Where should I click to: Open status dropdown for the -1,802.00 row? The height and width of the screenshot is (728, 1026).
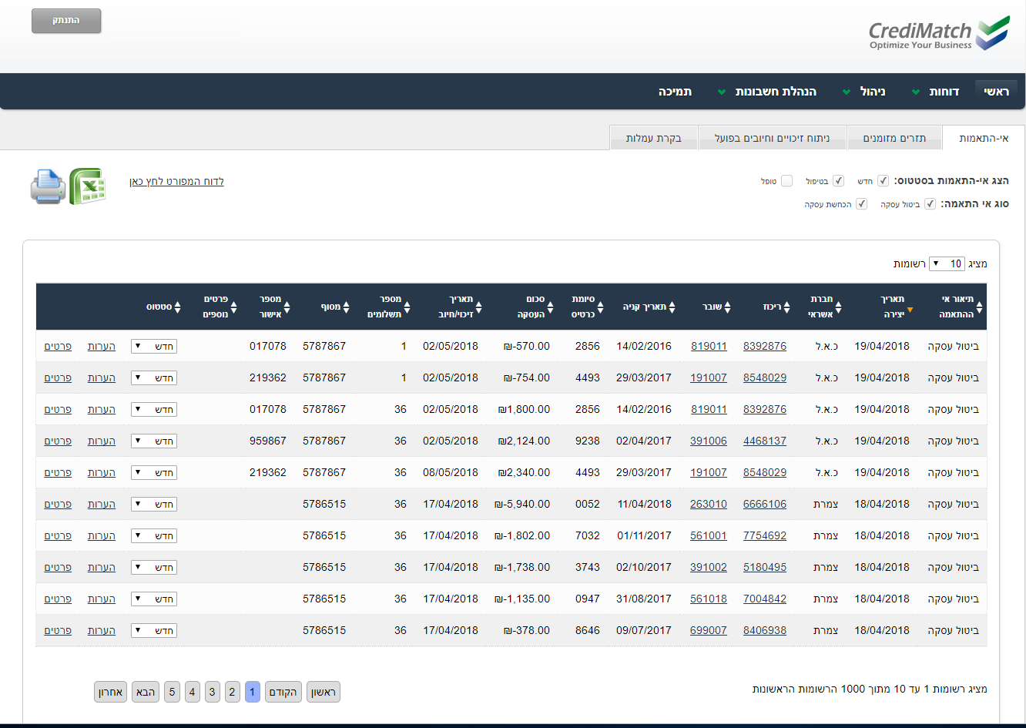click(x=154, y=535)
